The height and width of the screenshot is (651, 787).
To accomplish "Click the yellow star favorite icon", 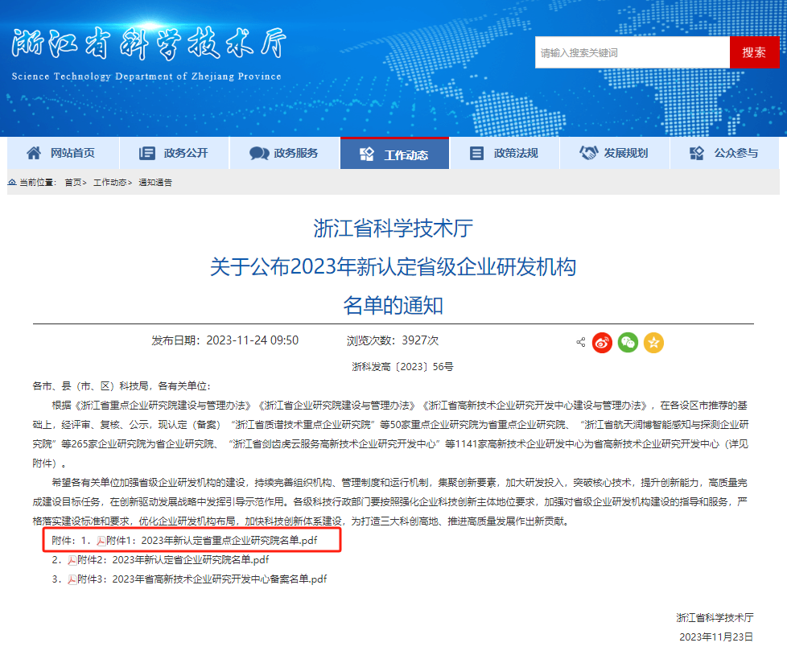I will pos(653,342).
